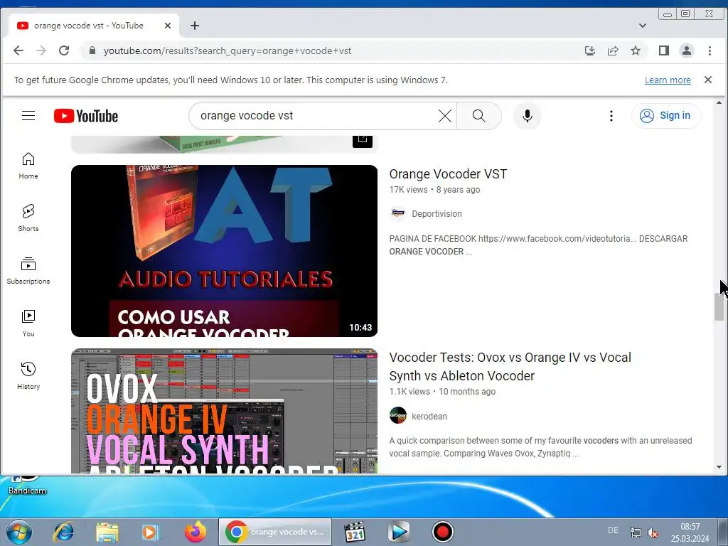The image size is (728, 546).
Task: Open the Deportivision channel avatar
Action: 398,213
